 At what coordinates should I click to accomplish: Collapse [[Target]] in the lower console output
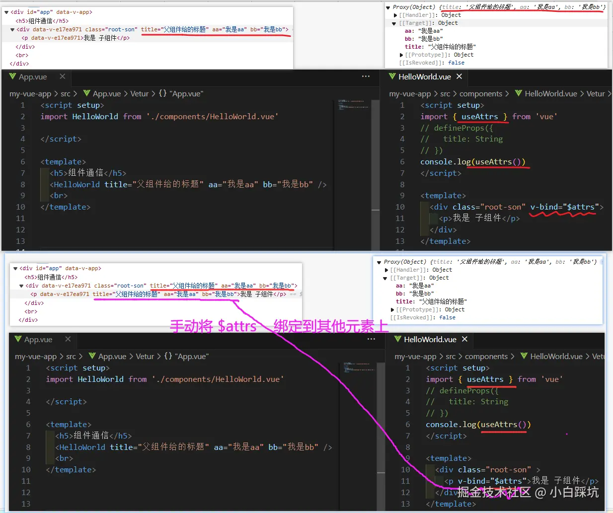pos(385,278)
